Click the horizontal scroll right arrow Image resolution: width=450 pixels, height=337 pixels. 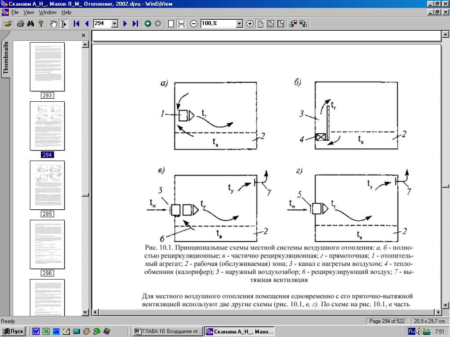pyautogui.click(x=439, y=312)
